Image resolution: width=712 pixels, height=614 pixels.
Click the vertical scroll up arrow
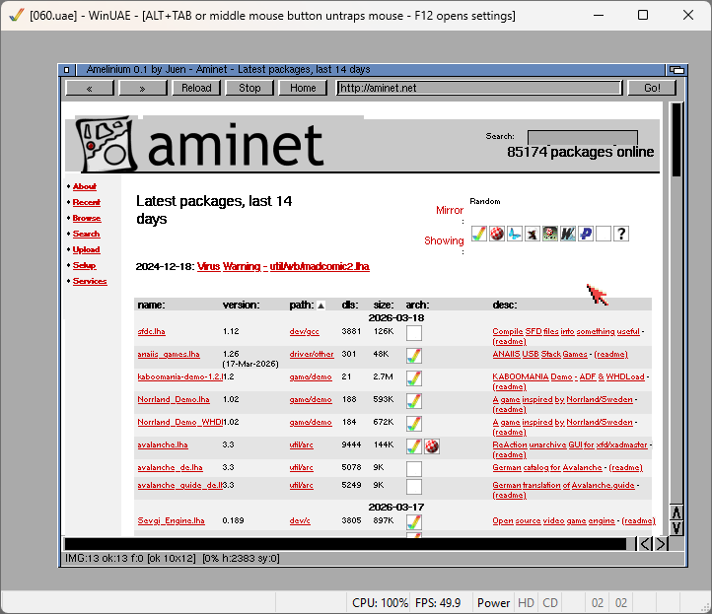(676, 512)
